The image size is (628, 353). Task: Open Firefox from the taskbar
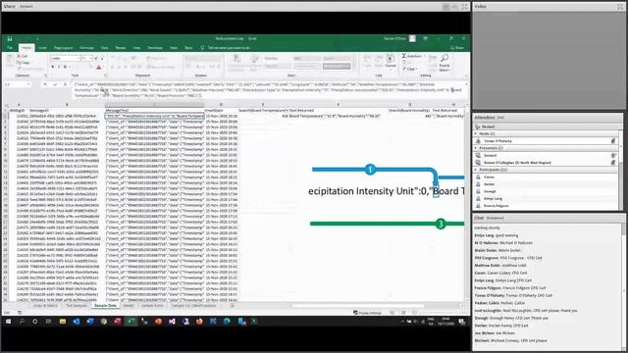[199, 321]
